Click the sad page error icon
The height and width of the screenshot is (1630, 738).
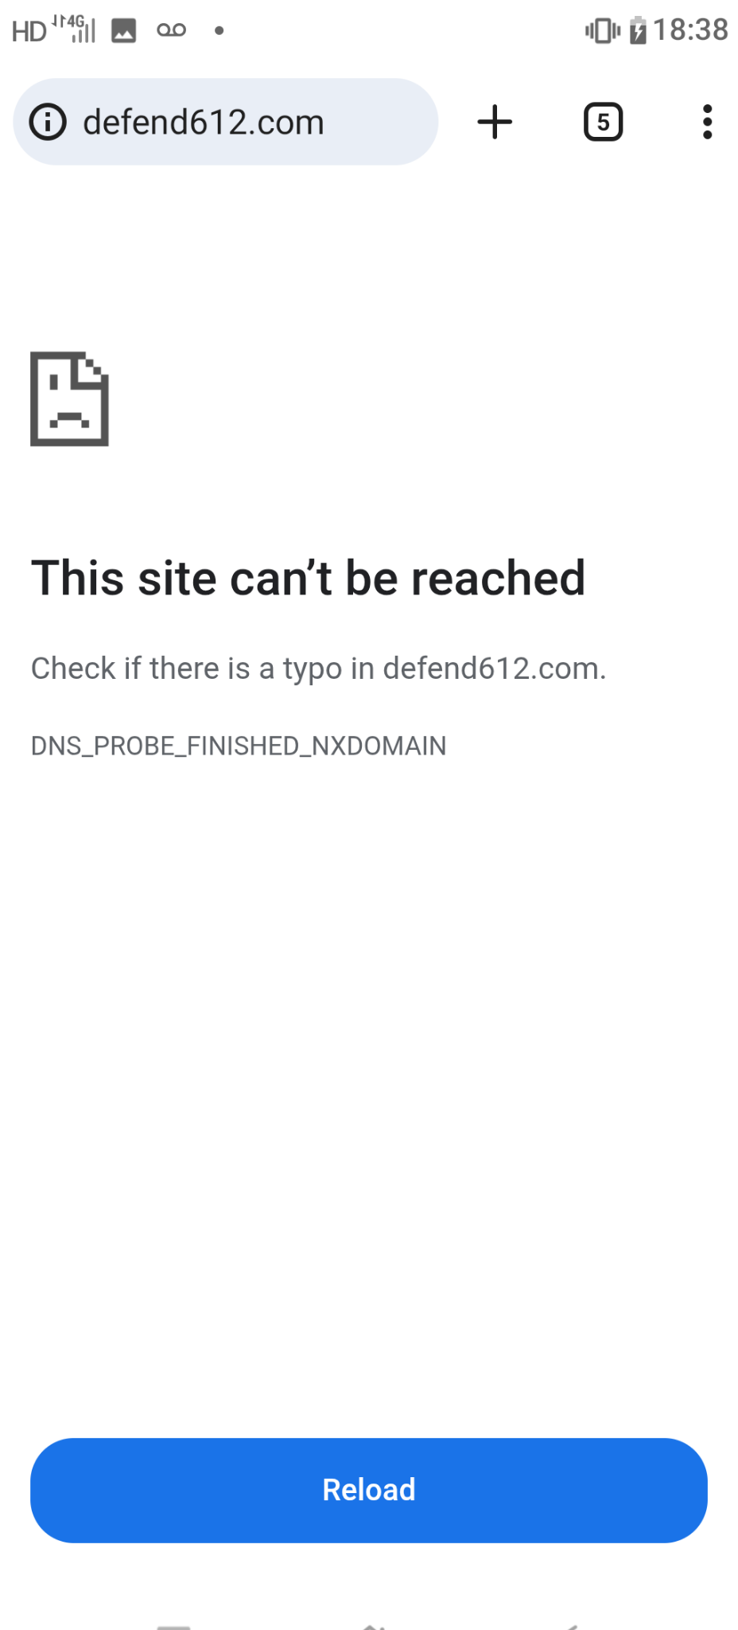69,399
